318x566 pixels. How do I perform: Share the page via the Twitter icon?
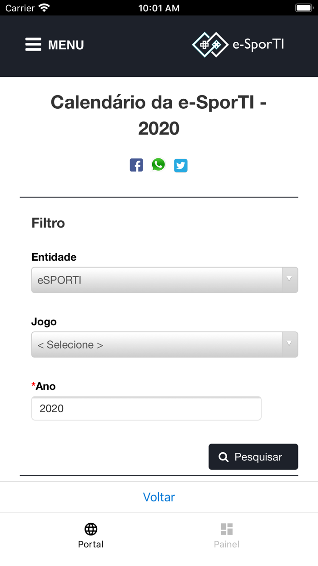(x=180, y=165)
